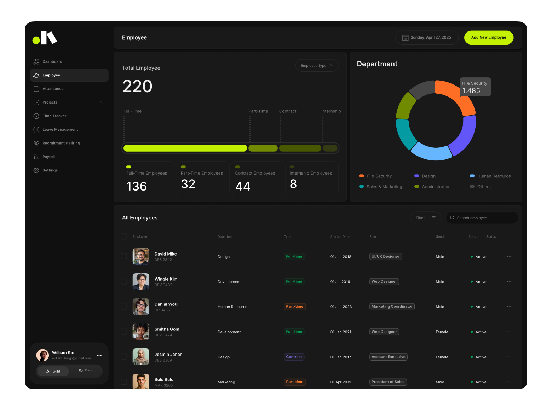Open the three-dot menu for David Mike
The image size is (552, 410).
click(x=509, y=257)
